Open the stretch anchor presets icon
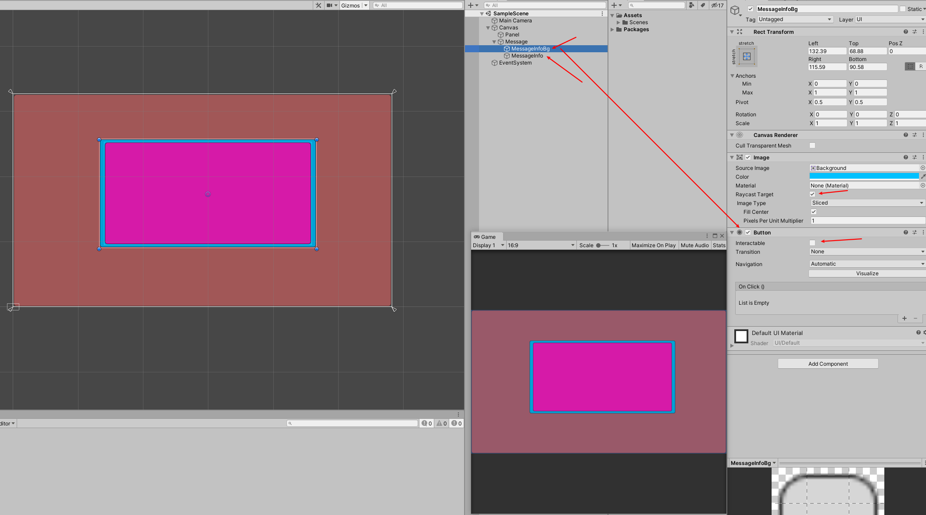Screen dimensions: 926x515 747,57
